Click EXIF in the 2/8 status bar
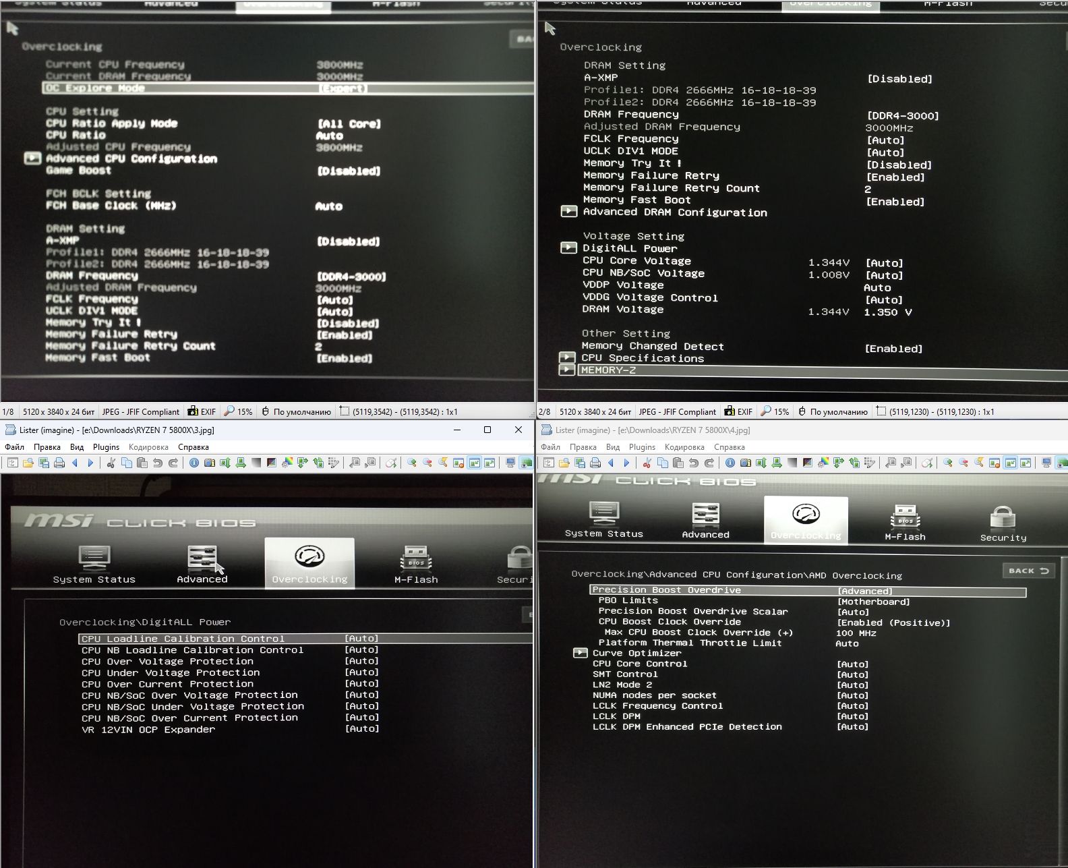1068x868 pixels. [738, 411]
